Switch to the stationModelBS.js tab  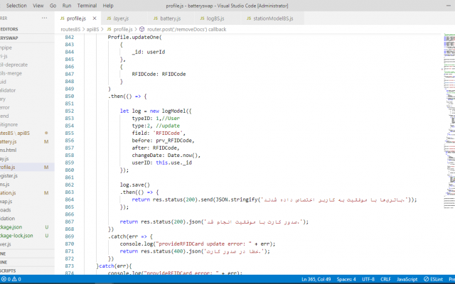pyautogui.click(x=273, y=18)
